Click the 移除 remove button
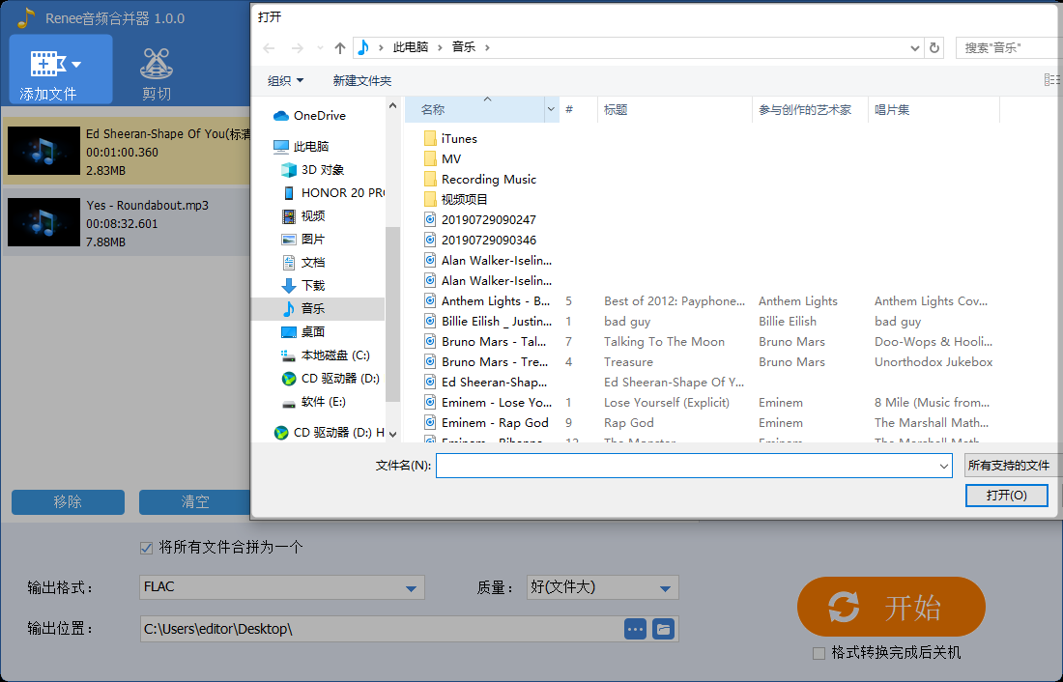The height and width of the screenshot is (682, 1063). point(68,502)
